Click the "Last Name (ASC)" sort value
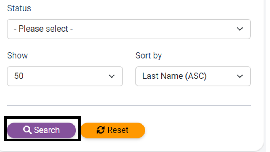 [x=174, y=76]
